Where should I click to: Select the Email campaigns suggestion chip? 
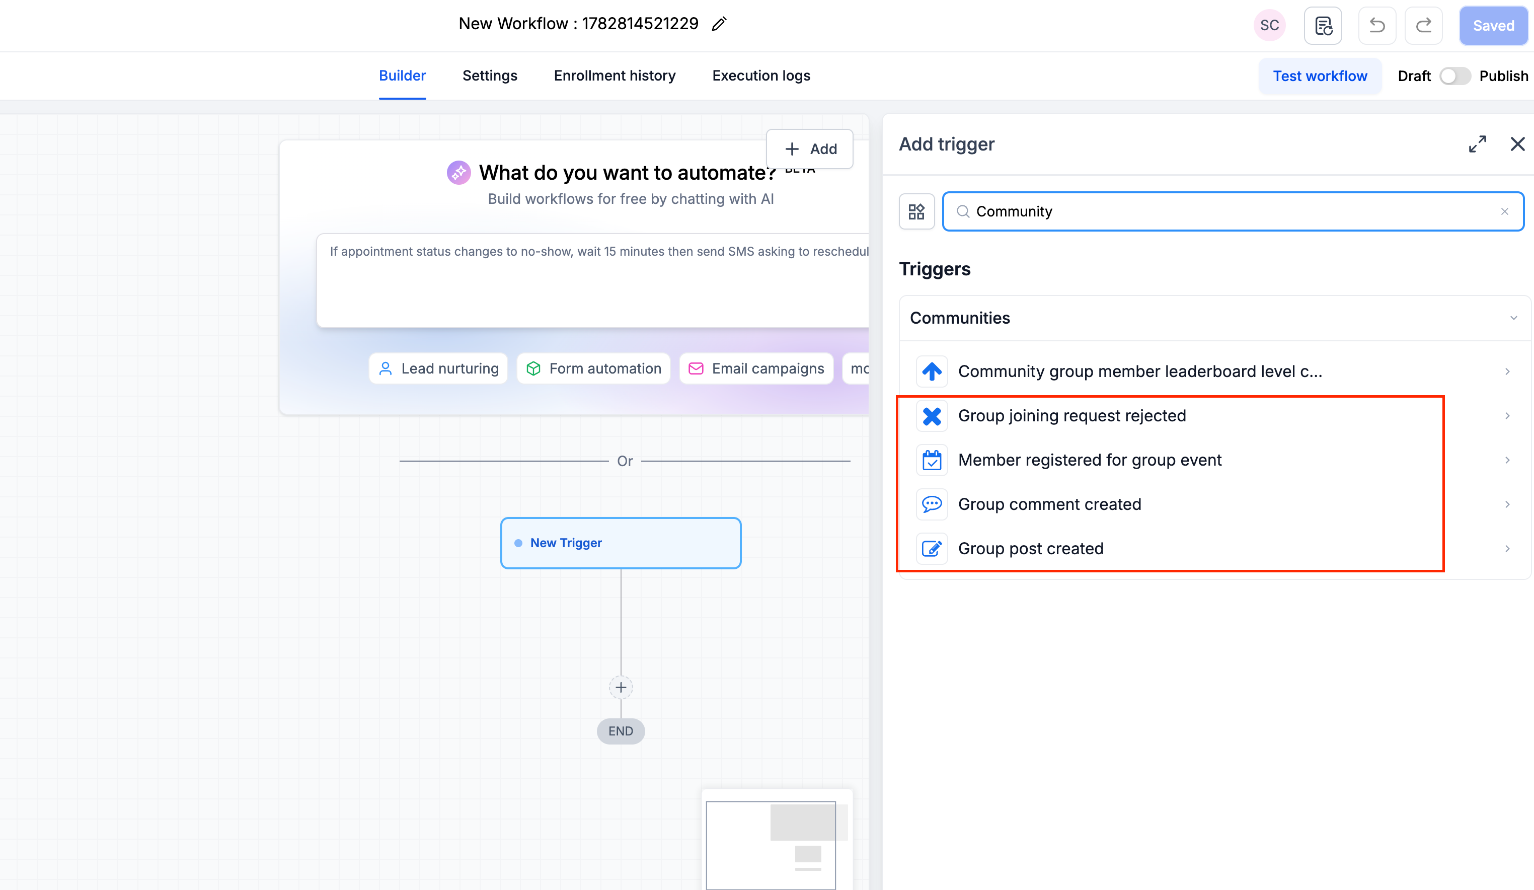(x=756, y=368)
